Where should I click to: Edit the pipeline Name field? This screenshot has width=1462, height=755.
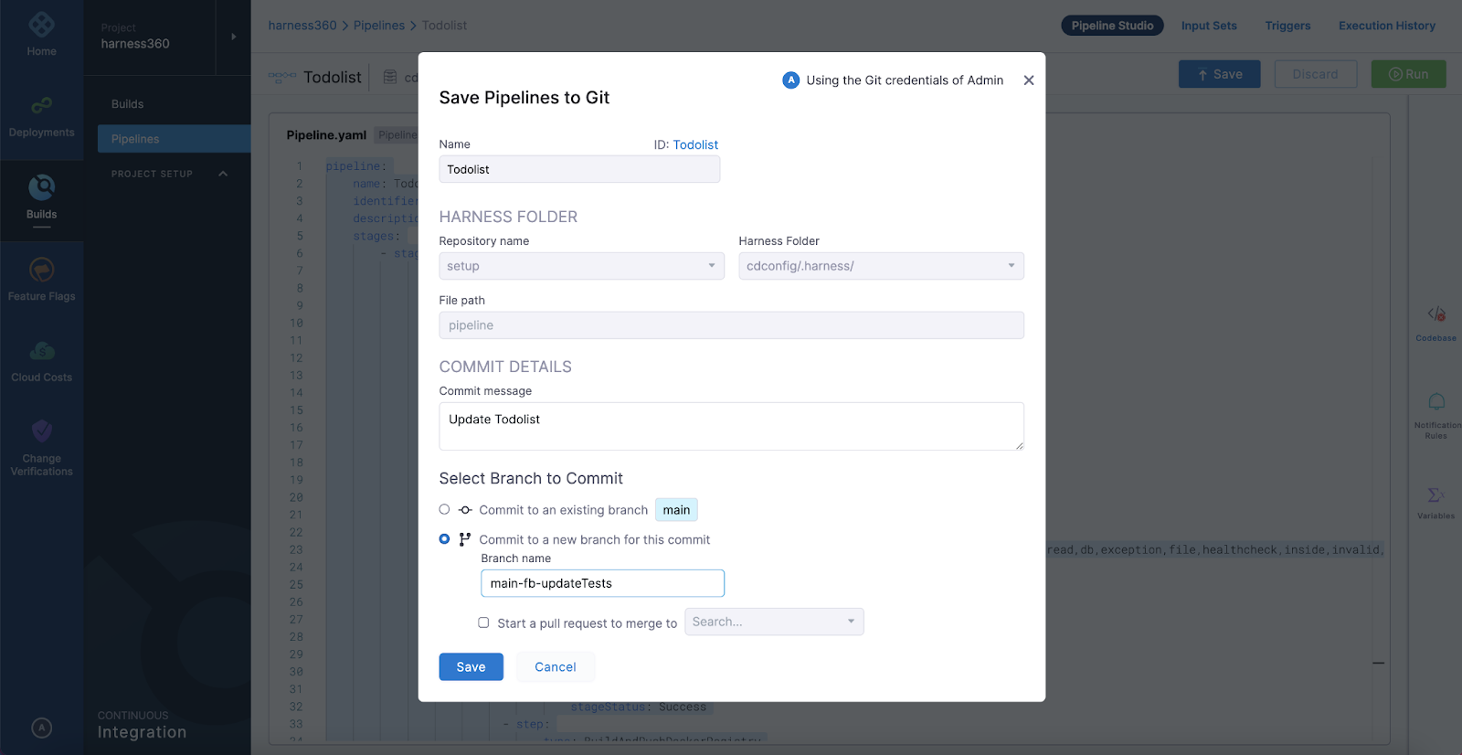point(579,169)
